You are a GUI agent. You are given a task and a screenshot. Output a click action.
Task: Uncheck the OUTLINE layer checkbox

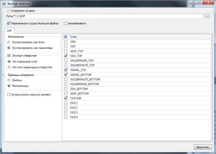coord(66,98)
